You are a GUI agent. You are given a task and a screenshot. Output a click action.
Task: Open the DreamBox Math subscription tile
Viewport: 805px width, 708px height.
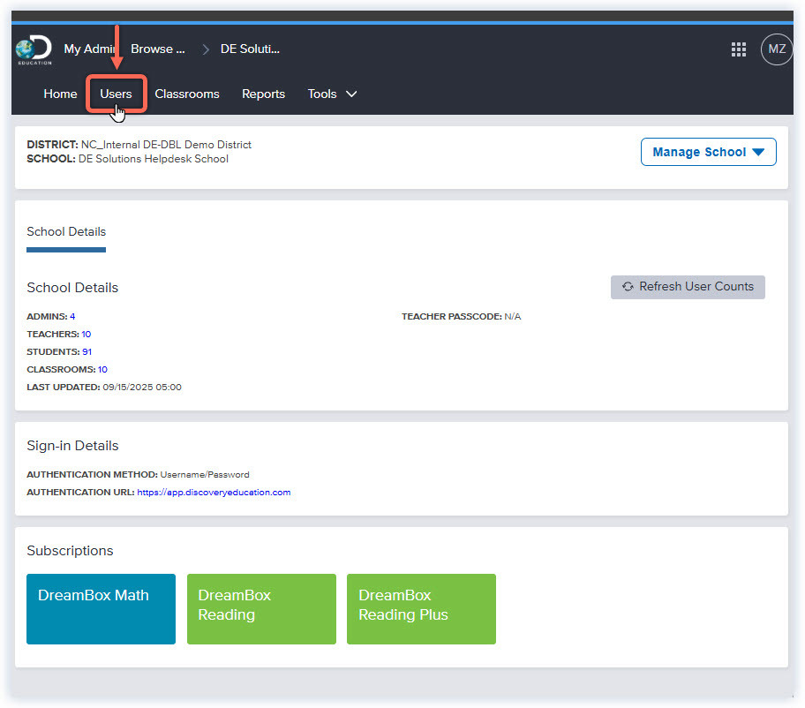point(101,608)
